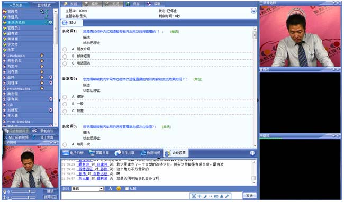Tick the 私聊 private chat checkbox
This screenshot has width=344, height=202.
coord(127,189)
